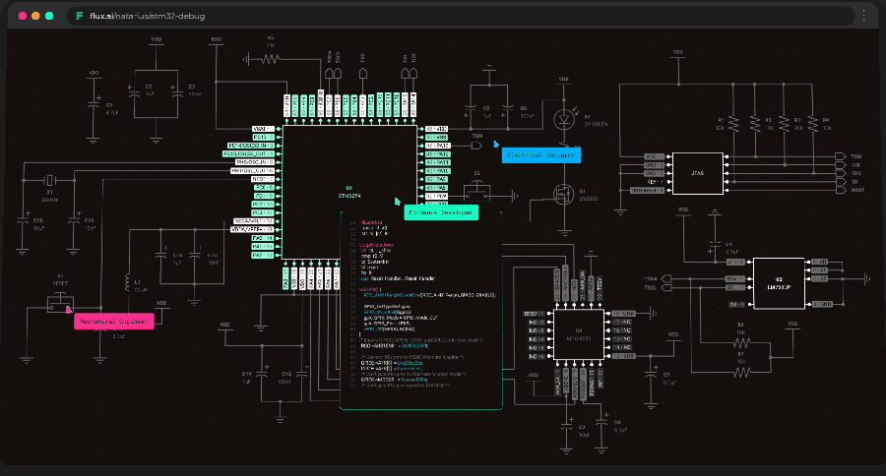
Task: Select the MPU-9250 chip component
Action: click(x=579, y=334)
